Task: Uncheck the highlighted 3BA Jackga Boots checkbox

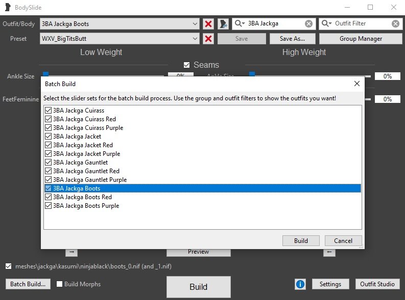Action: [49, 188]
